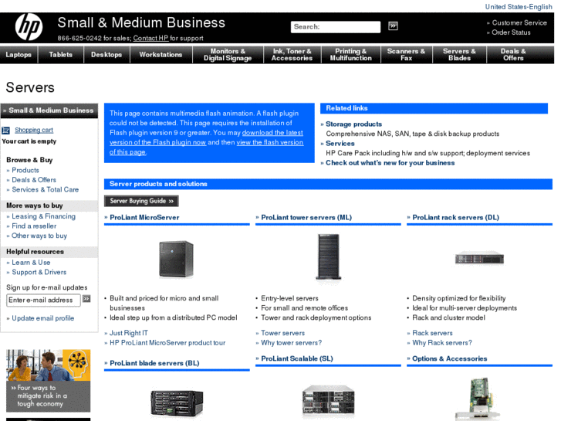
Task: Open the ProLiant MicroServer product image
Action: tap(177, 259)
